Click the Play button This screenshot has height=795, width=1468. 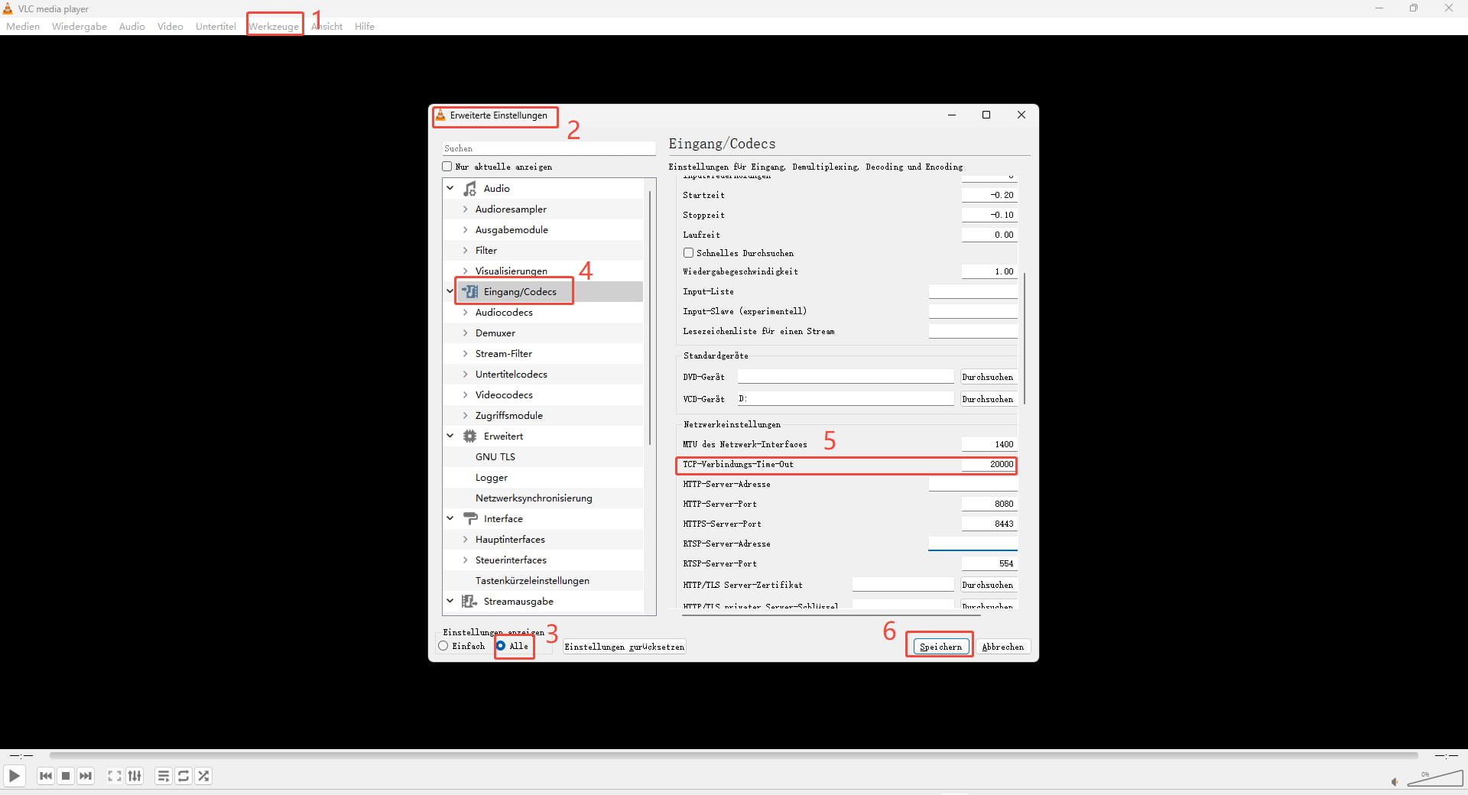click(15, 776)
